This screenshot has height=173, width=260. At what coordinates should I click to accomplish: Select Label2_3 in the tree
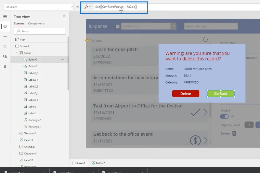[x=33, y=86]
